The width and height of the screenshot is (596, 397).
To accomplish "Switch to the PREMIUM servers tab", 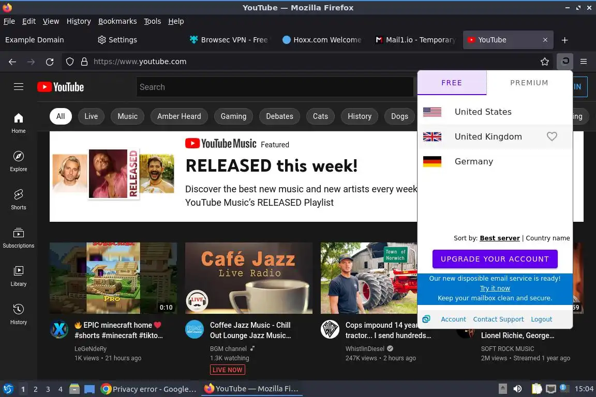I will coord(529,83).
